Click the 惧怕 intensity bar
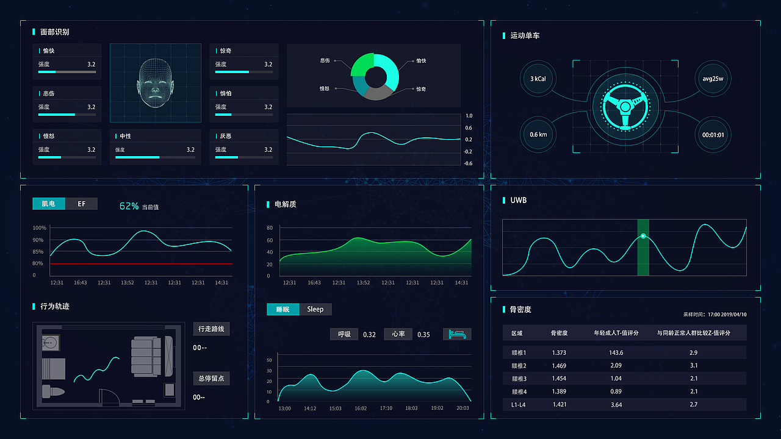Viewport: 781px width, 439px height. [x=244, y=115]
